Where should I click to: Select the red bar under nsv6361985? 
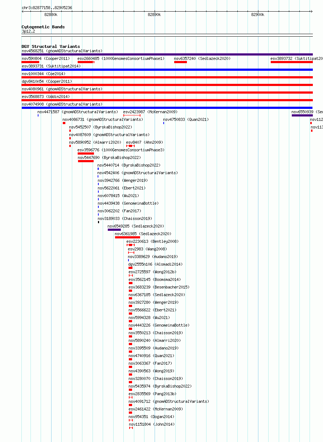tap(127, 237)
